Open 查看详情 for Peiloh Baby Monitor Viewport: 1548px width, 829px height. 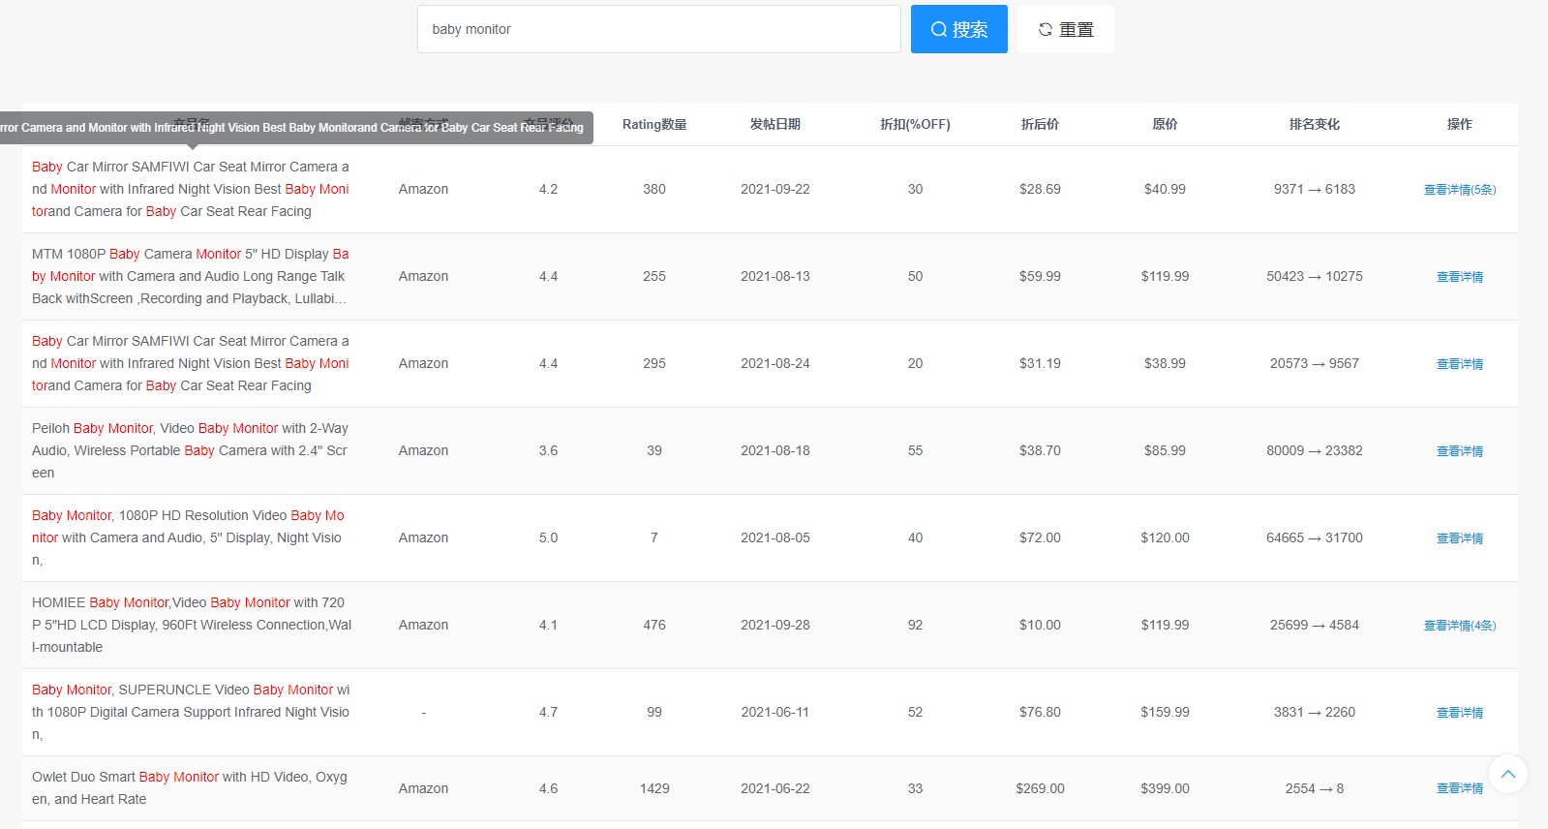click(x=1459, y=451)
